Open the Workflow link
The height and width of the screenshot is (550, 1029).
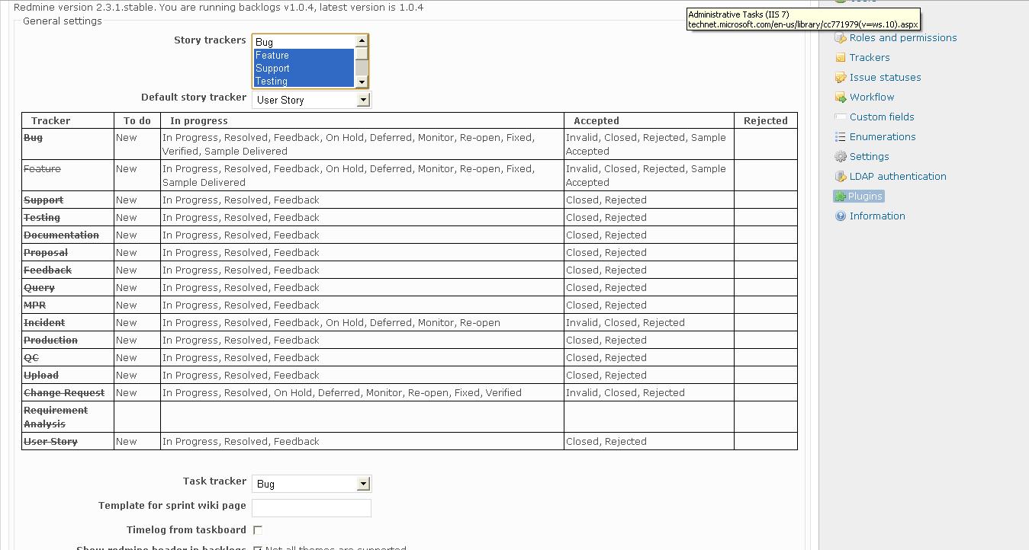pos(872,98)
